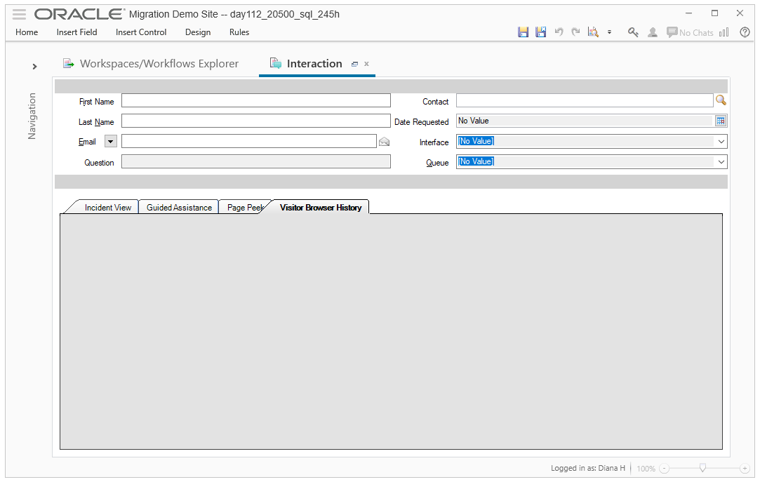Open the Date Requested calendar icon
760x482 pixels.
tap(720, 121)
